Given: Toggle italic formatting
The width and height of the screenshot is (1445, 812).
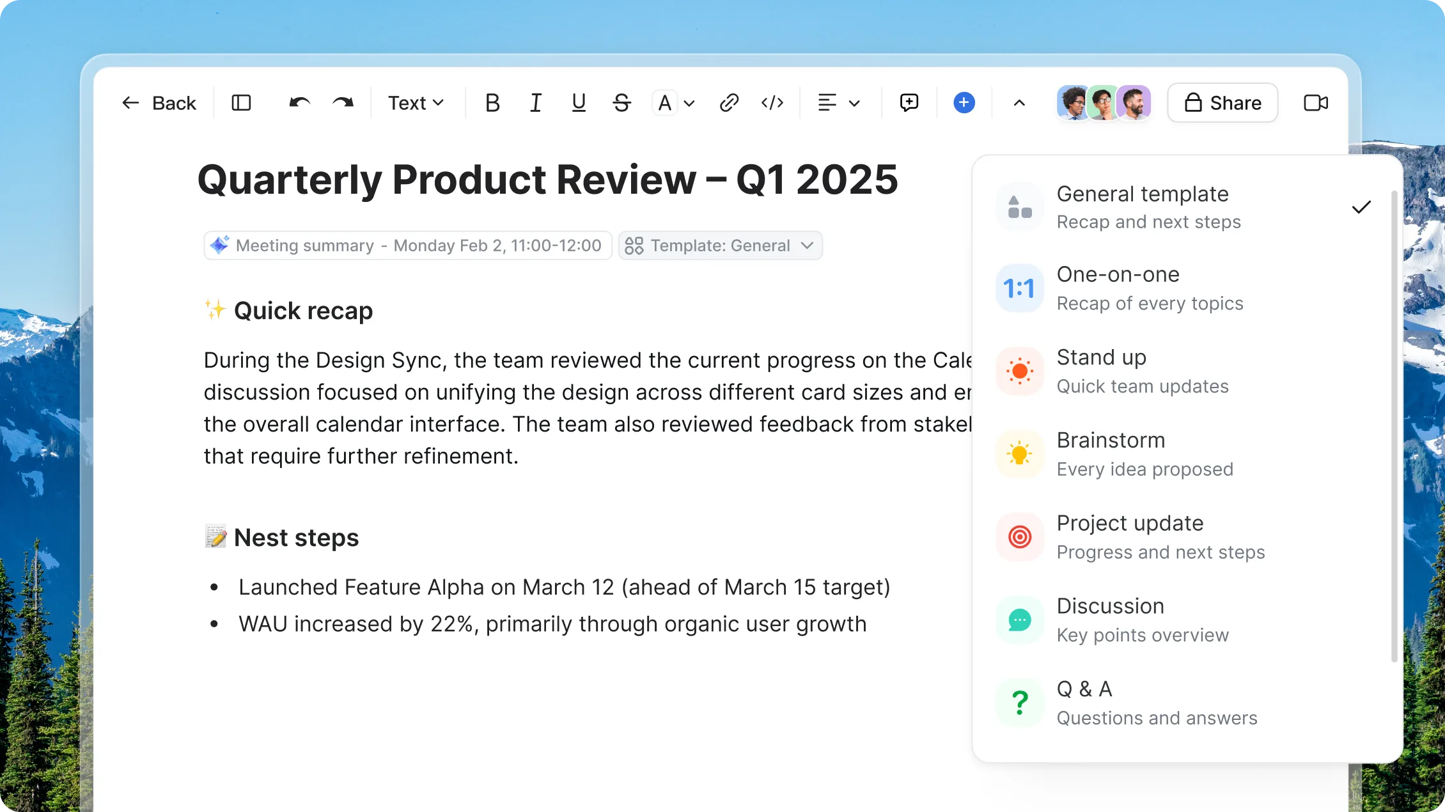Looking at the screenshot, I should [x=536, y=103].
